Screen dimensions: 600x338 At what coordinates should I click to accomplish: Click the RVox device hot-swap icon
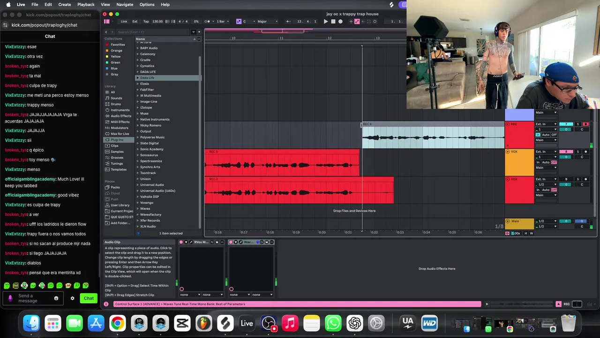[x=212, y=242]
